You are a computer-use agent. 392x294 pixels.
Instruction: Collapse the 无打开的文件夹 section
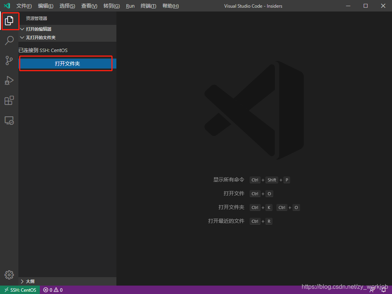[67, 38]
